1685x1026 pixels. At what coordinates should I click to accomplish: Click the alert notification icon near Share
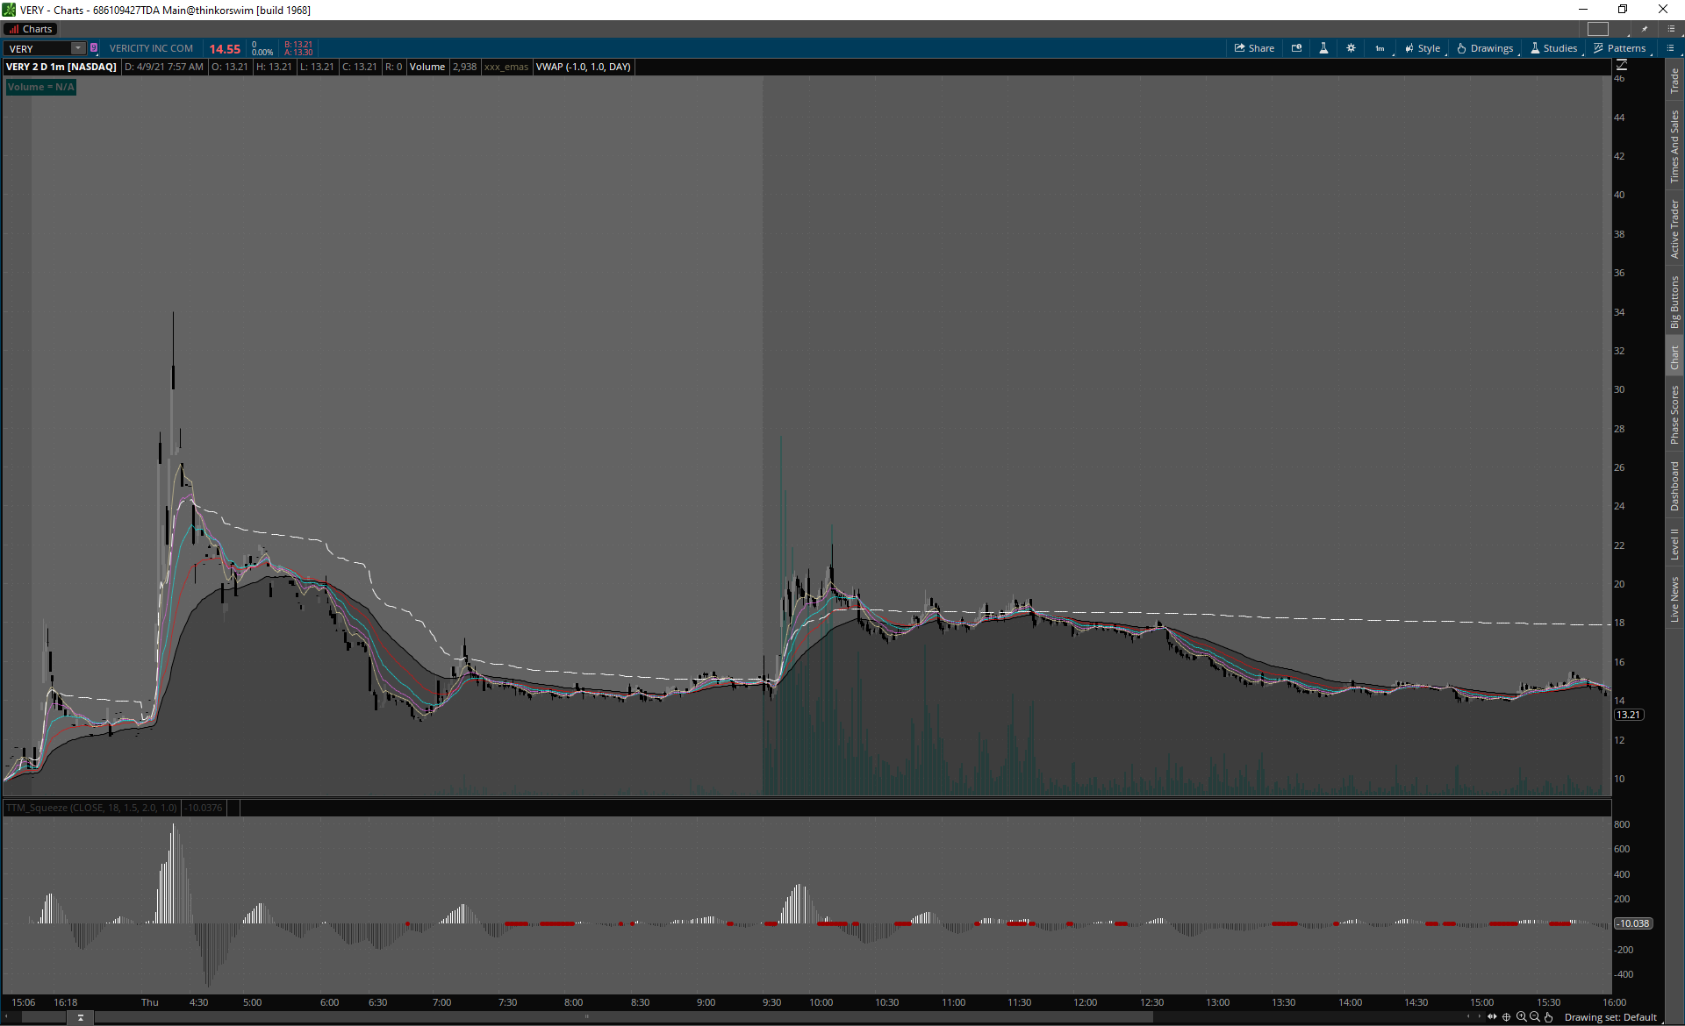(x=1296, y=48)
